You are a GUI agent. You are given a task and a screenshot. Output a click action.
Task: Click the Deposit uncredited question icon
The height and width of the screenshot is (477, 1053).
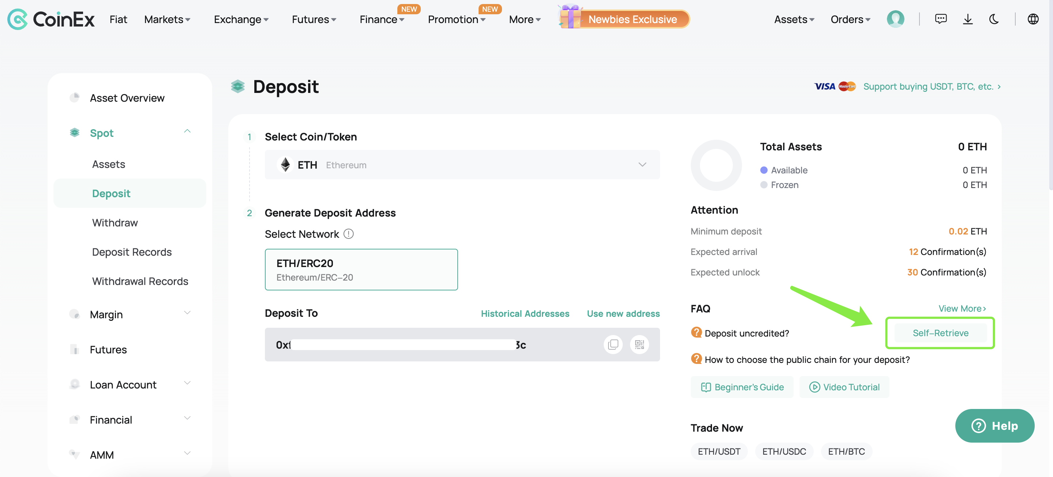(x=696, y=332)
